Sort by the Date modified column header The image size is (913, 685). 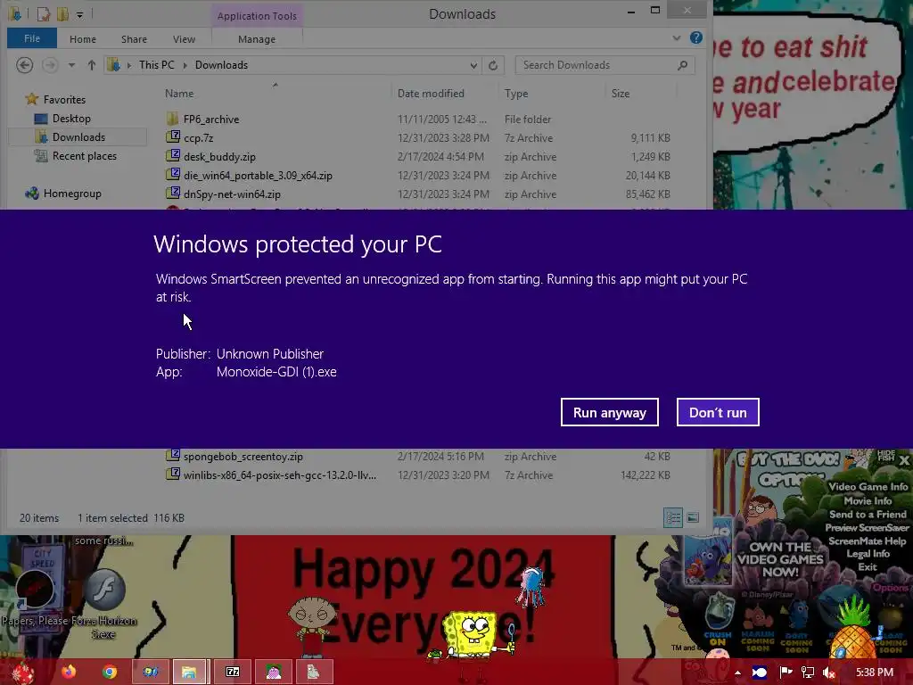tap(431, 93)
